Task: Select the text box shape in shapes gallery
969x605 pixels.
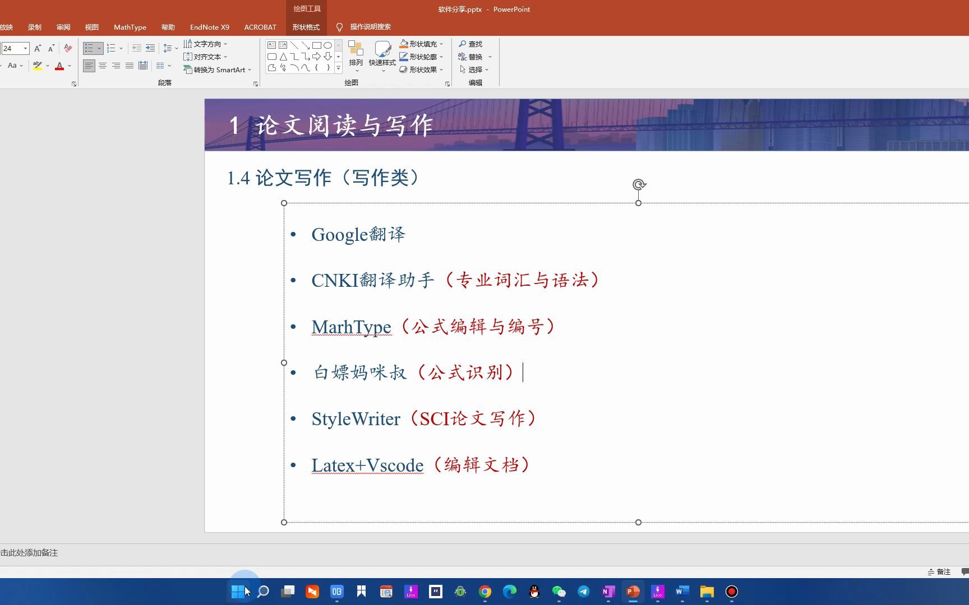Action: 271,45
